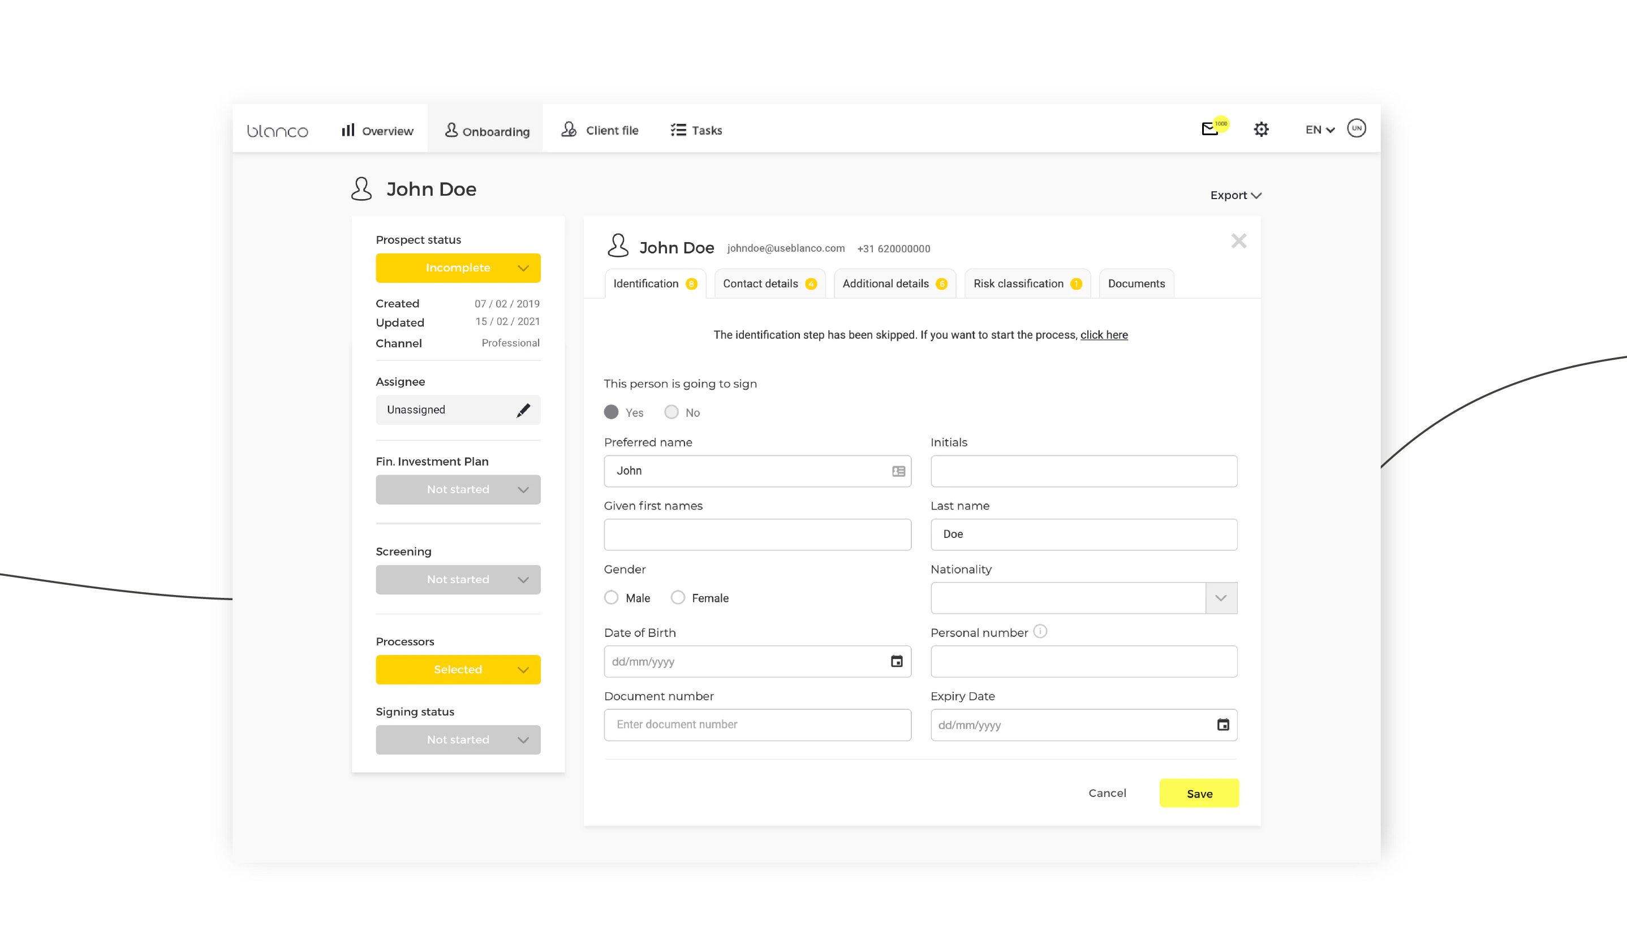This screenshot has width=1627, height=948.
Task: Expand the Signing status dropdown
Action: coord(458,740)
